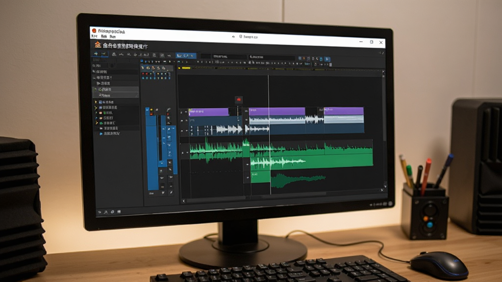Click the speaker icon in the title bar center
The image size is (502, 282).
[x=233, y=37]
